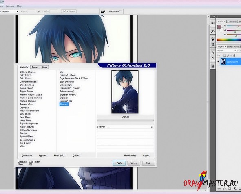The width and height of the screenshot is (241, 194).
Task: Select the Distortion Filters category
Action: [27, 85]
